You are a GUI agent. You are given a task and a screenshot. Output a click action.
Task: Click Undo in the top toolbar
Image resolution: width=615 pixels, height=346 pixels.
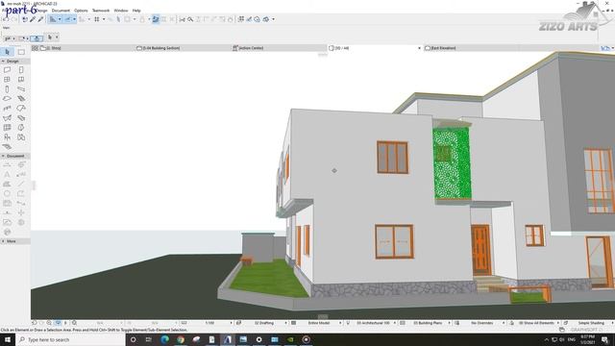click(6, 19)
